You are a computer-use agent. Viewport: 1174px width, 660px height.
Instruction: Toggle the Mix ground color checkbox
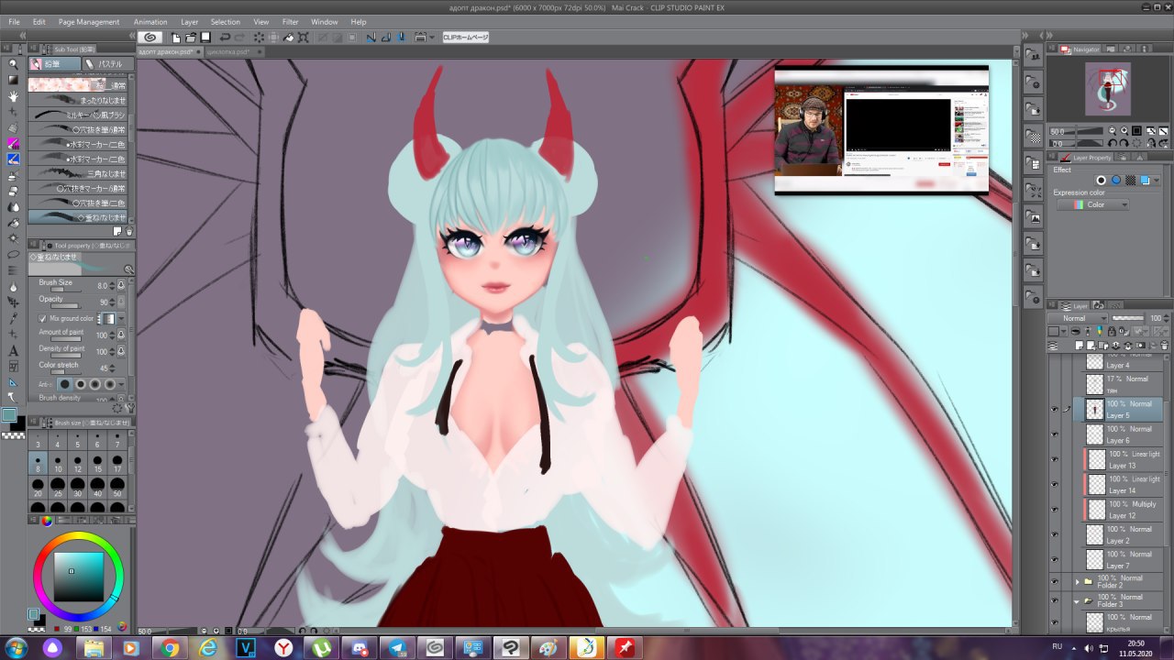pos(42,318)
